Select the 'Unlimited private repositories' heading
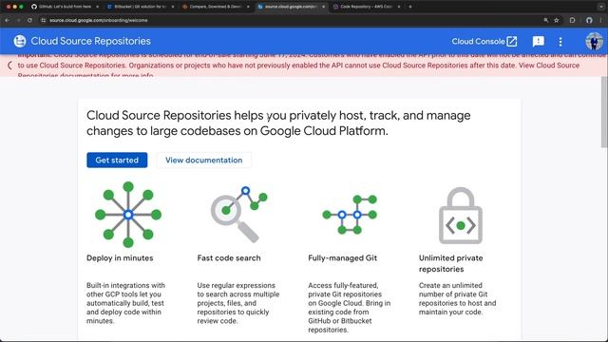The width and height of the screenshot is (608, 342). pyautogui.click(x=450, y=263)
